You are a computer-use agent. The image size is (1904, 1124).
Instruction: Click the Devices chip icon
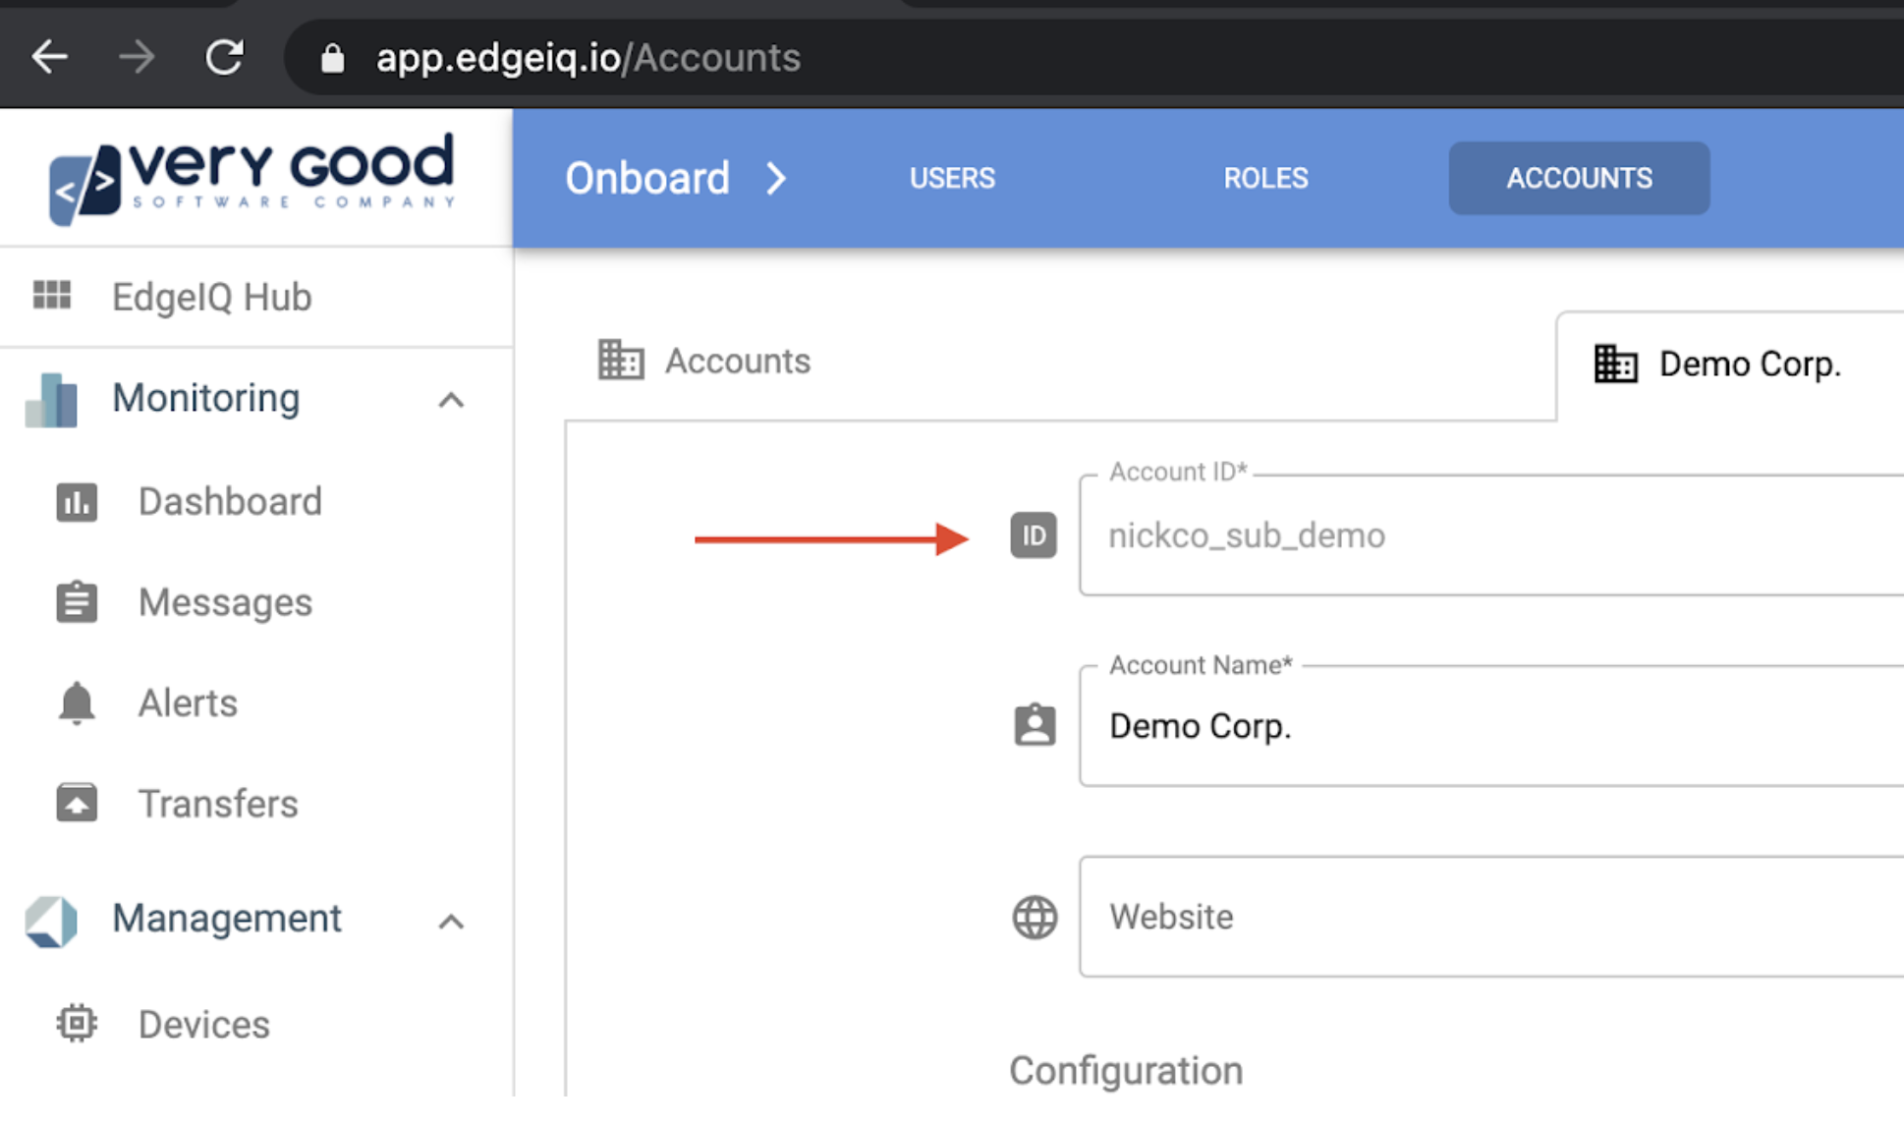click(x=77, y=1024)
